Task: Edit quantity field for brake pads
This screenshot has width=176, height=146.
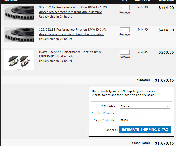Action: click(x=124, y=52)
